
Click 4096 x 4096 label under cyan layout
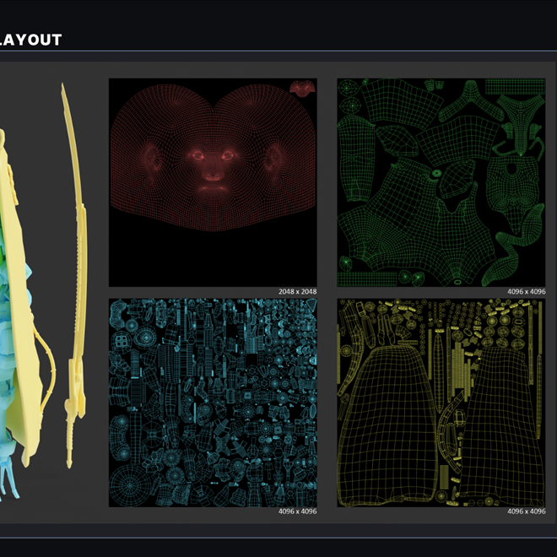tap(297, 511)
